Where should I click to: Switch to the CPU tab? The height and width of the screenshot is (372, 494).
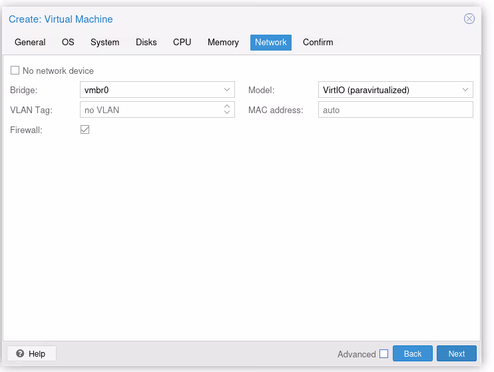(x=182, y=42)
